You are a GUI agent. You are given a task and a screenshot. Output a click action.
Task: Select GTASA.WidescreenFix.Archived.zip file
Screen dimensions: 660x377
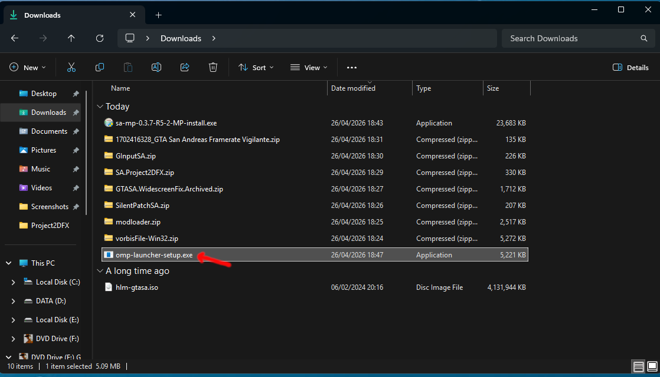pos(315,189)
